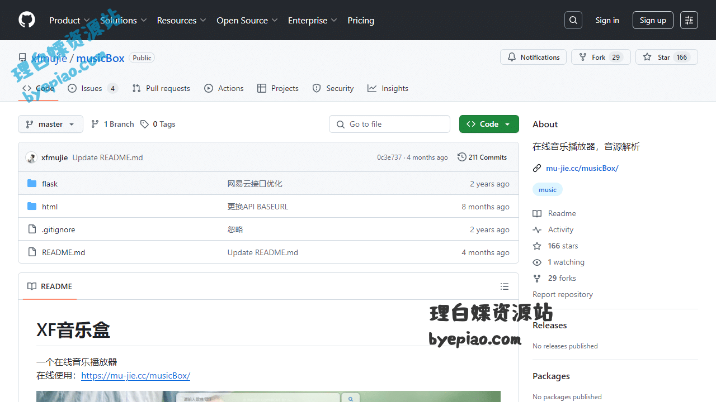
Task: Open the musicBox repository name link
Action: click(101, 58)
